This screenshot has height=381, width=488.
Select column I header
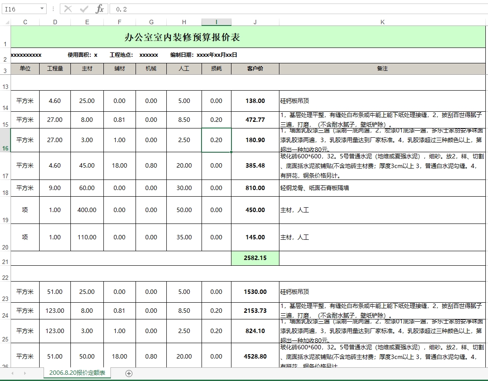(216, 22)
